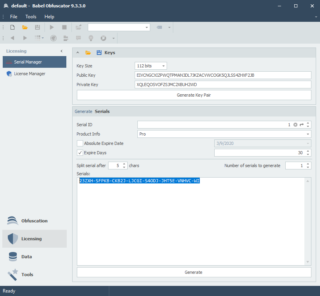The image size is (320, 296).
Task: Open the tag icon dropdown arrow
Action: point(169,27)
